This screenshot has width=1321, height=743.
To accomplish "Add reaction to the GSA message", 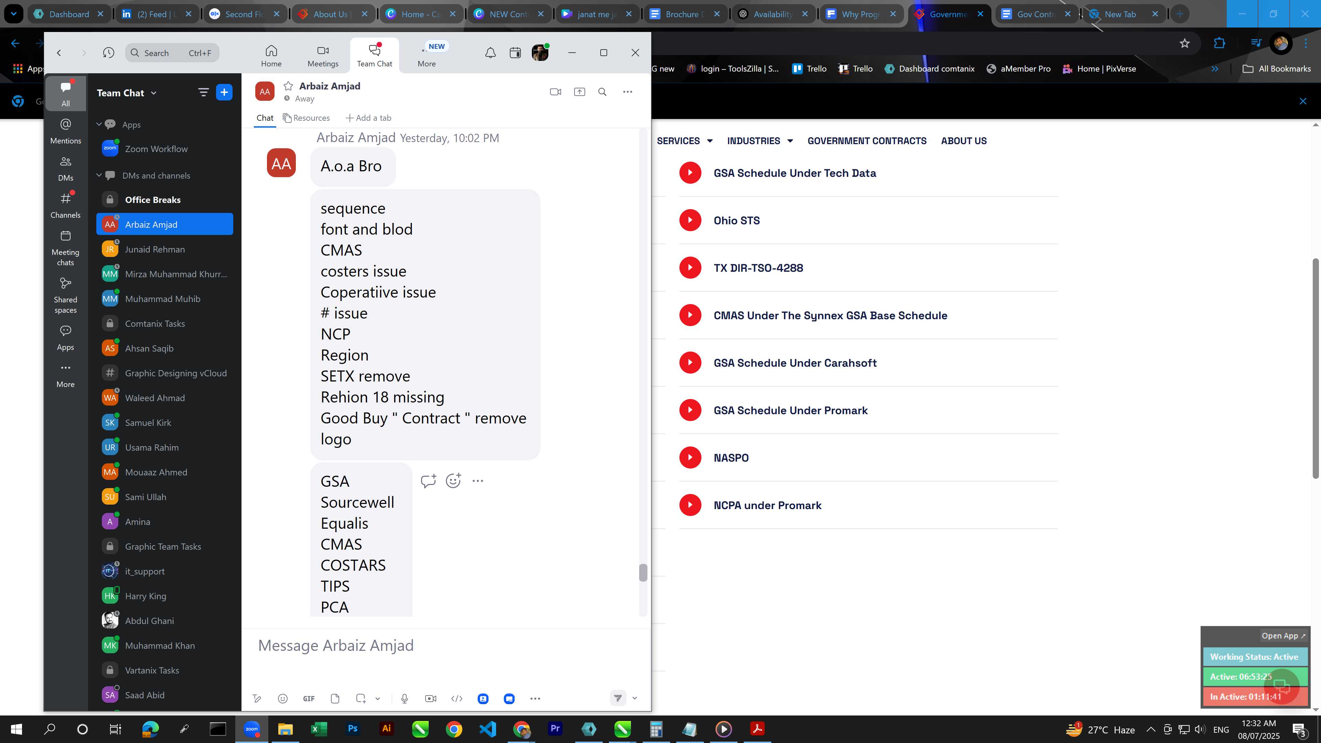I will click(x=453, y=481).
